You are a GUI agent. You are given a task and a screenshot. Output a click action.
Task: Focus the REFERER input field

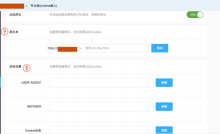pyautogui.click(x=102, y=107)
